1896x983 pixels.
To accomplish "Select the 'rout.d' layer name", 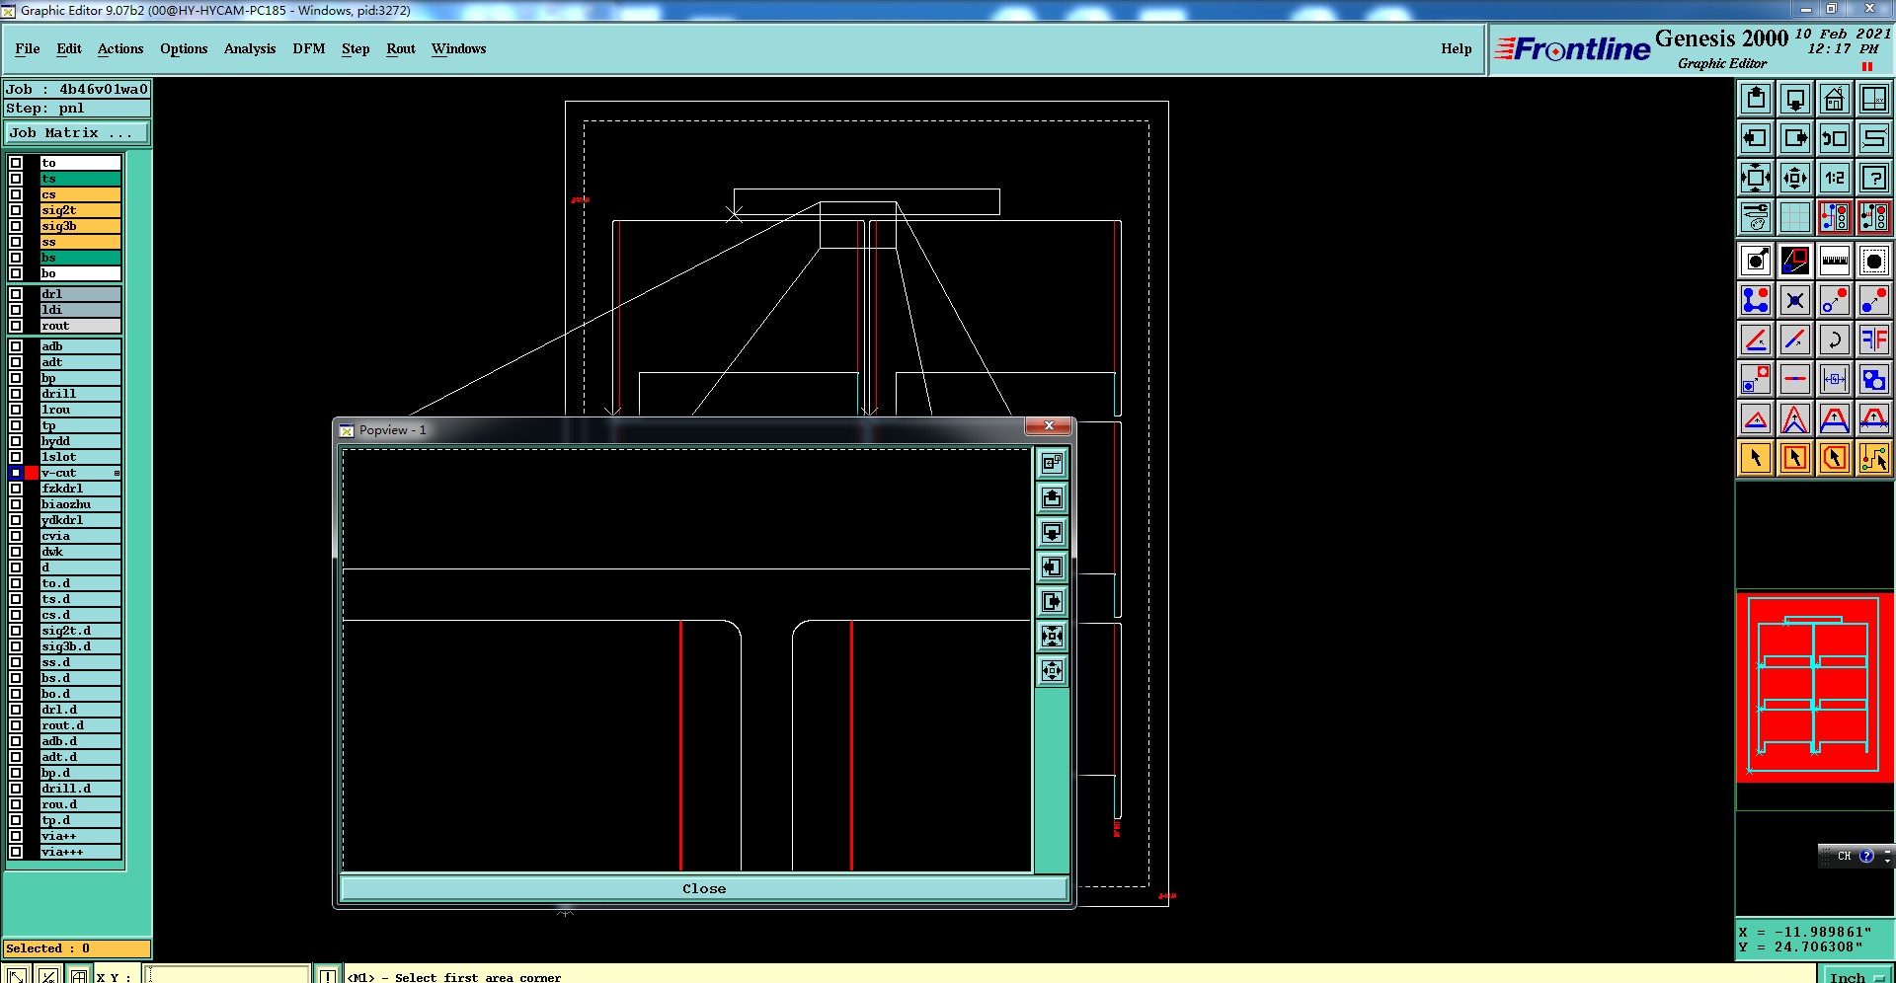I will [x=80, y=725].
